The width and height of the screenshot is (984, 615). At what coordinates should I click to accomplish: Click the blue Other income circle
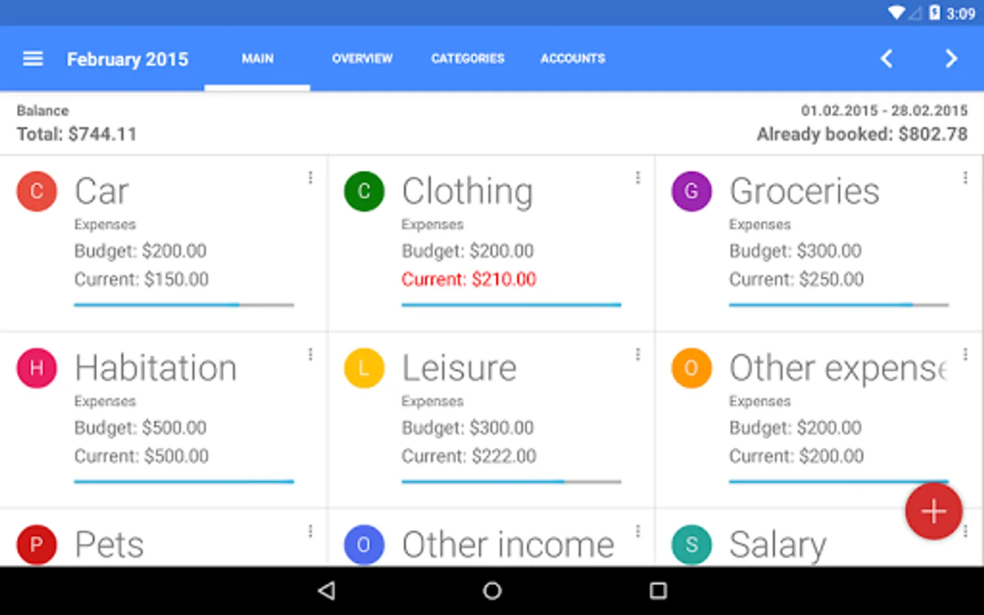click(364, 545)
